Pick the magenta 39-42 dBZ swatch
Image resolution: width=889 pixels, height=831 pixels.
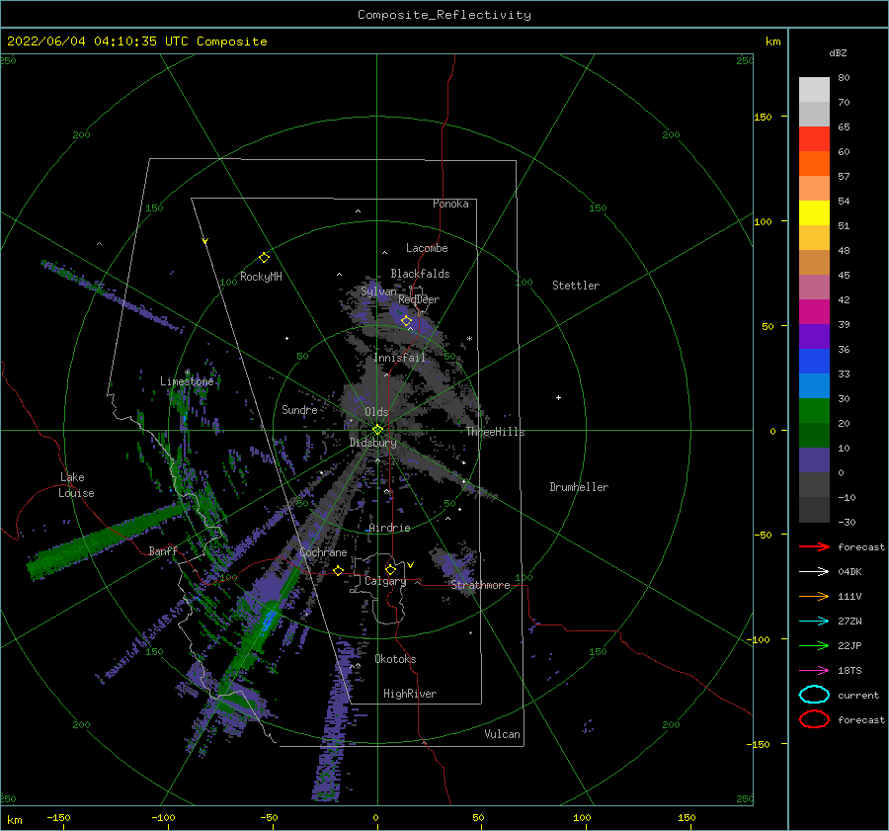814,311
